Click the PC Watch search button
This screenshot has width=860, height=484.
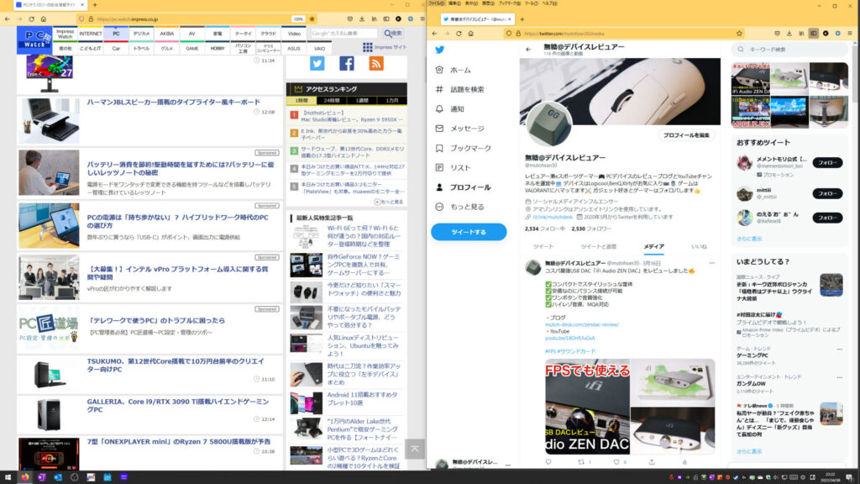393,34
